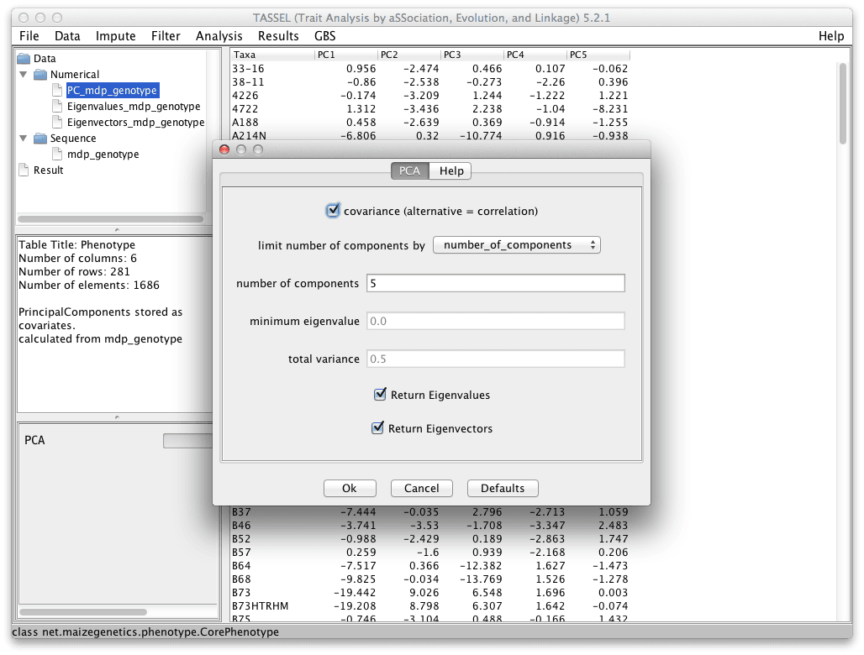
Task: Click the PC3 column header
Action: 473,55
